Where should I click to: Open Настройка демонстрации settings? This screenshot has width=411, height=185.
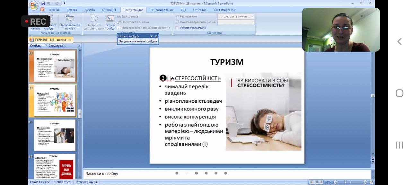pos(94,22)
